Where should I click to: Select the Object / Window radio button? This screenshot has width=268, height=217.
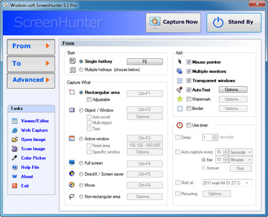coord(81,110)
